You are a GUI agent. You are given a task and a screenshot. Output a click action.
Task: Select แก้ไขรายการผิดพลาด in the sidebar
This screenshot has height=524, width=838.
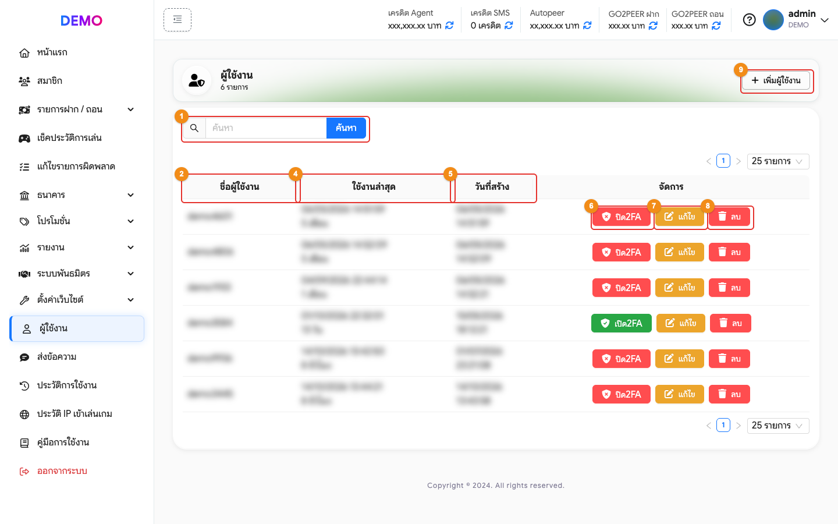tap(77, 167)
